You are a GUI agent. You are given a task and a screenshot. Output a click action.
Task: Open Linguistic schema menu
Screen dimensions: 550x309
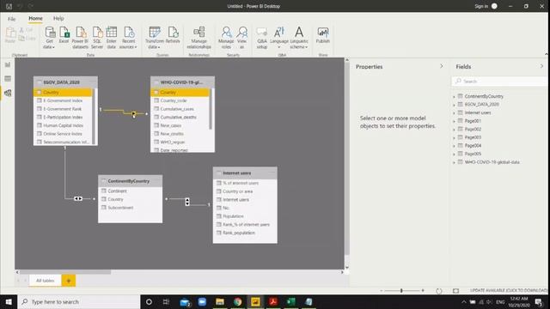pos(299,38)
